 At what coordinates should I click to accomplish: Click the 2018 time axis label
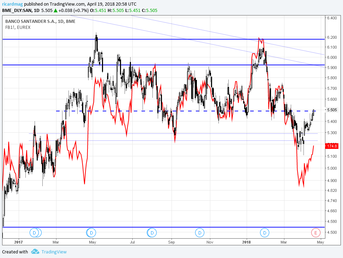pos(247,242)
